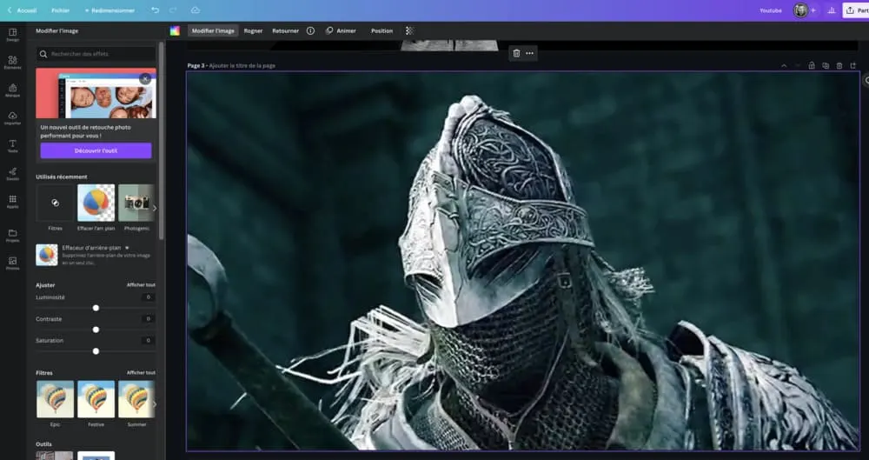
Task: Open the Fichier menu
Action: pyautogui.click(x=61, y=10)
